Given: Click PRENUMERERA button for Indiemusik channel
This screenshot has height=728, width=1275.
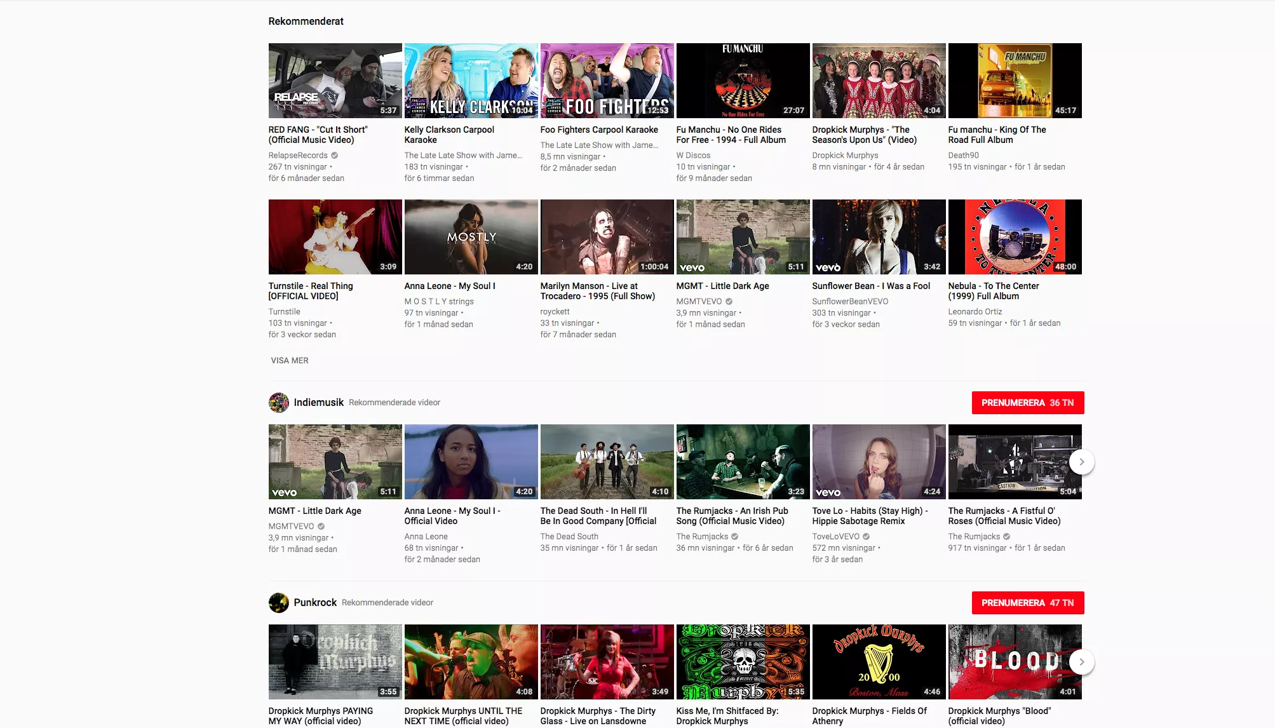Looking at the screenshot, I should 1027,402.
